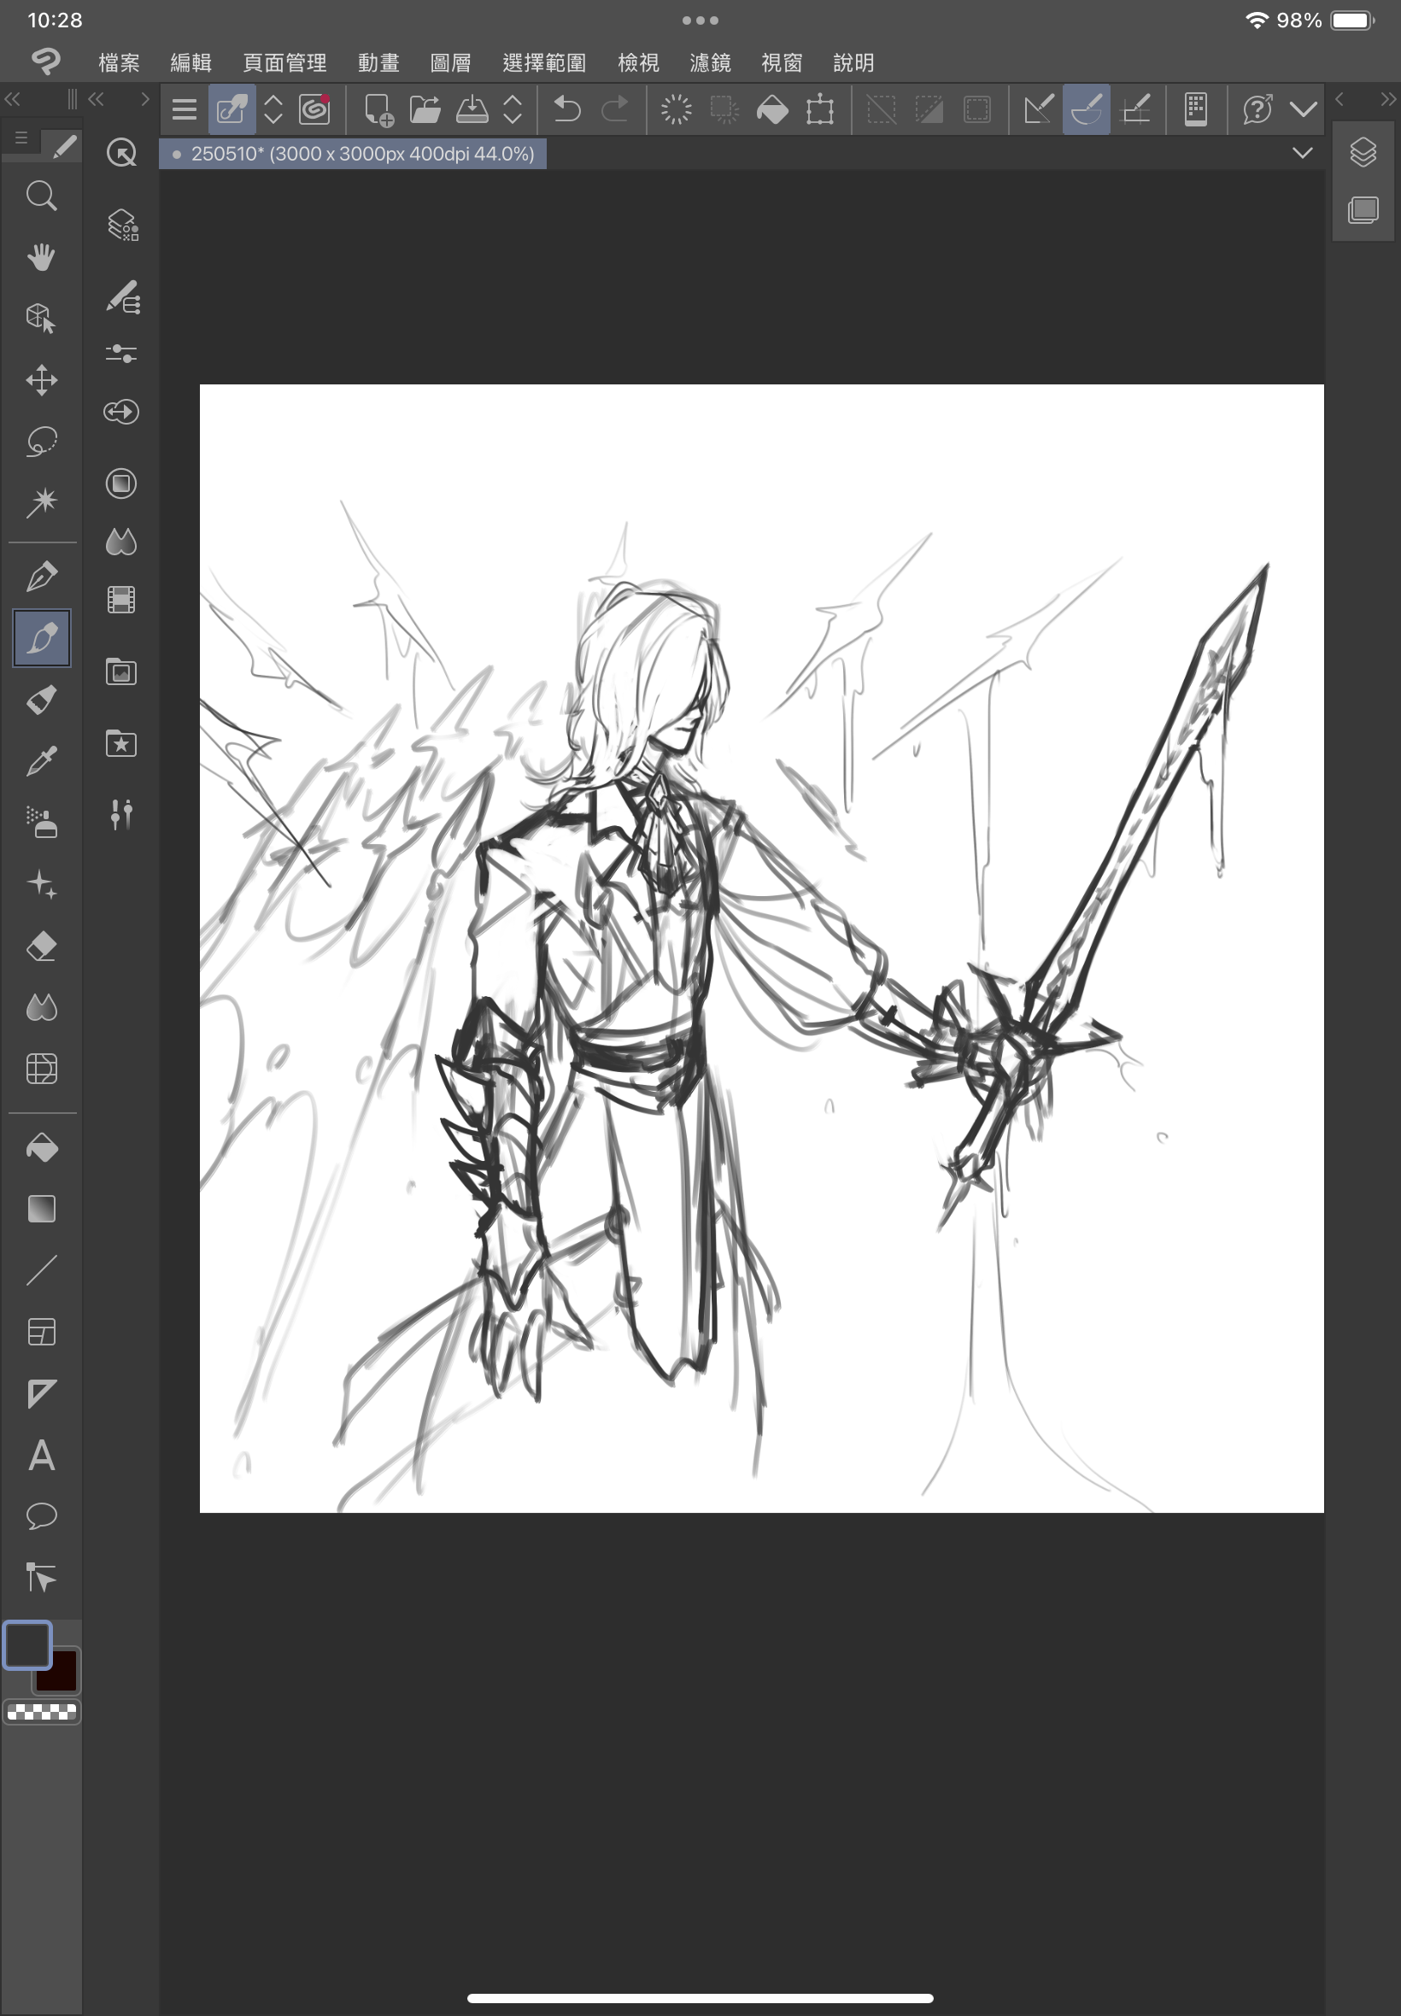Toggle snap to special ruler

point(1087,109)
